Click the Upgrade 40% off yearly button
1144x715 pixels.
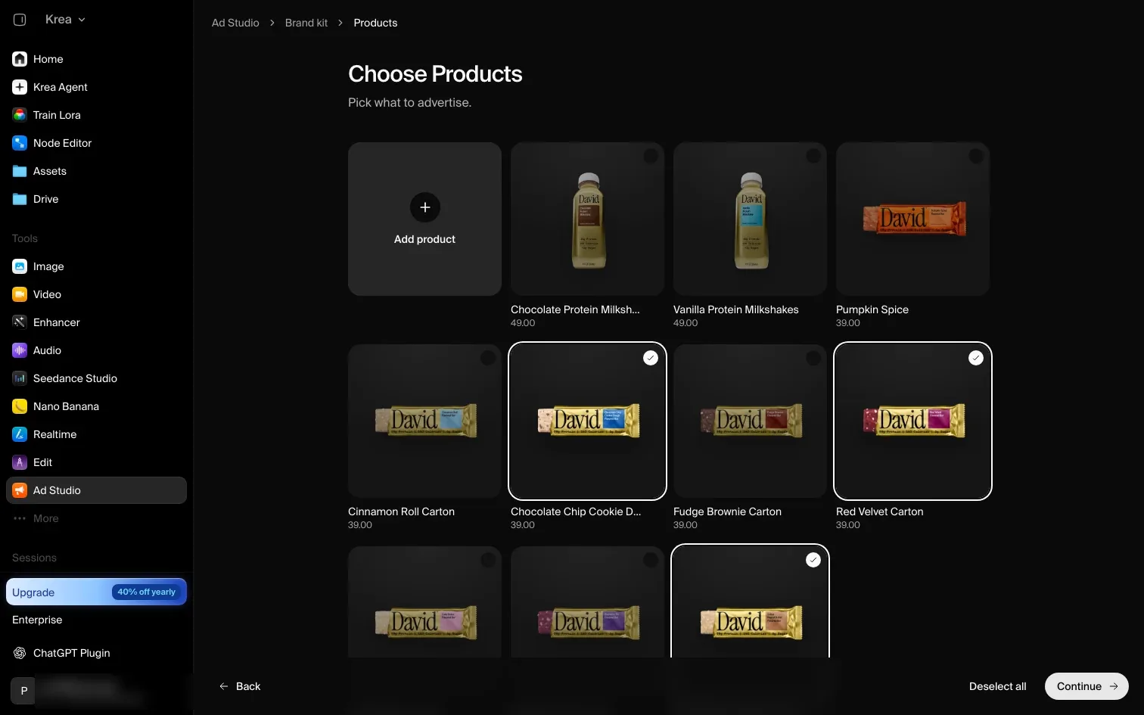tap(96, 592)
